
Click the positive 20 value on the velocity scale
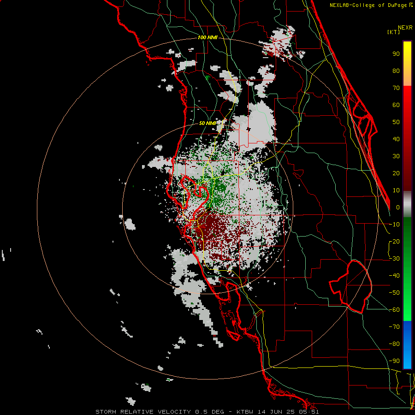pos(396,173)
